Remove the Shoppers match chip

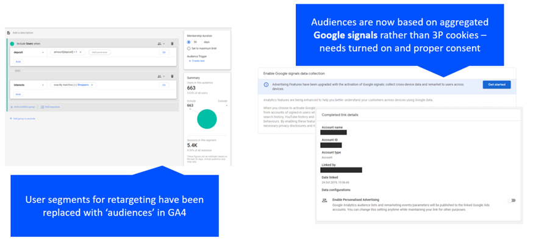click(x=91, y=85)
